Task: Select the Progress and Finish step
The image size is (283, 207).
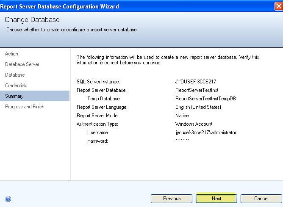Action: pyautogui.click(x=25, y=107)
